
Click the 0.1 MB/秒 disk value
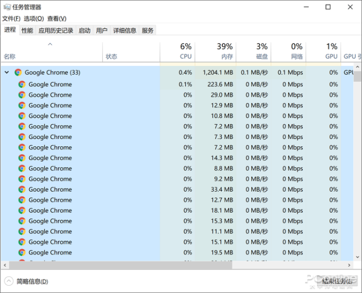tap(255, 72)
